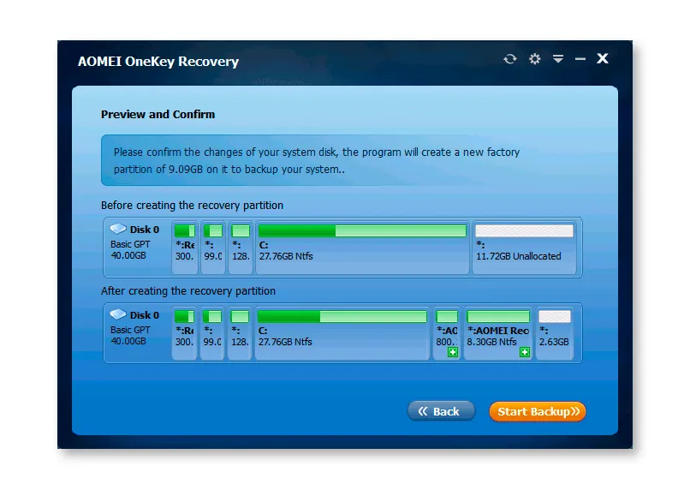Select the 300 MB recovery partition in Before layout
Viewport: 690px width, 490px height.
tap(185, 248)
